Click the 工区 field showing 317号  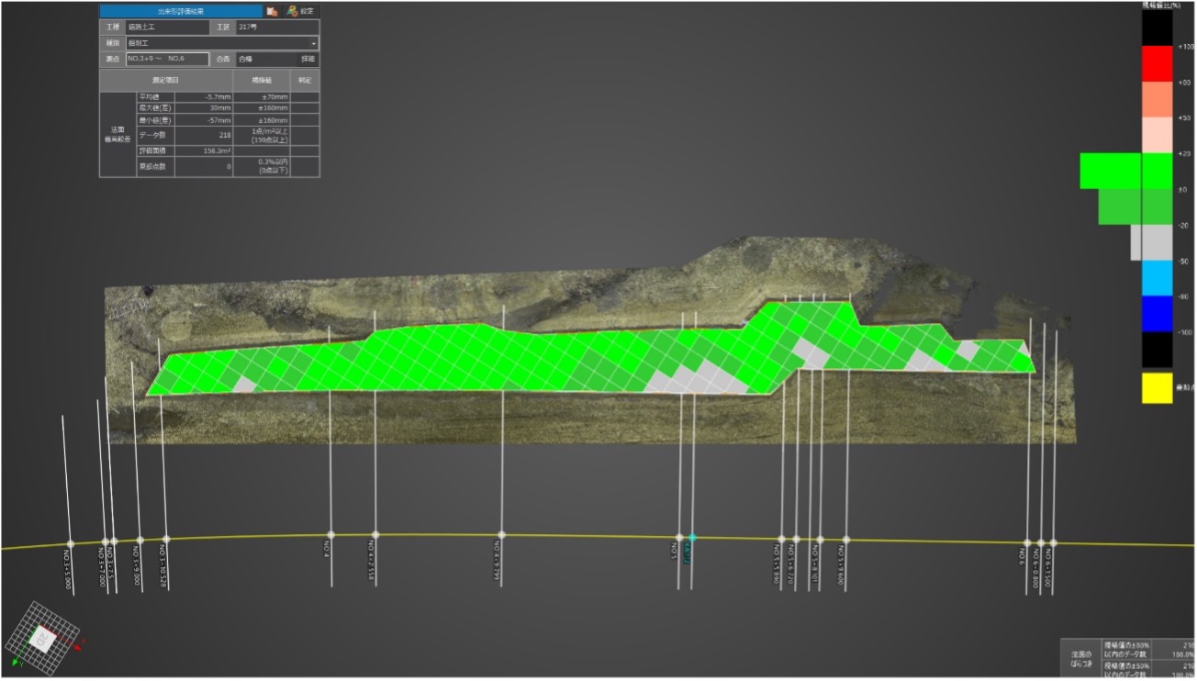tap(276, 28)
